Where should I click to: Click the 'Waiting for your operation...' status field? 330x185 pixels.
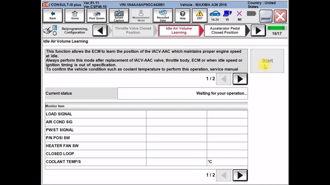pyautogui.click(x=183, y=93)
